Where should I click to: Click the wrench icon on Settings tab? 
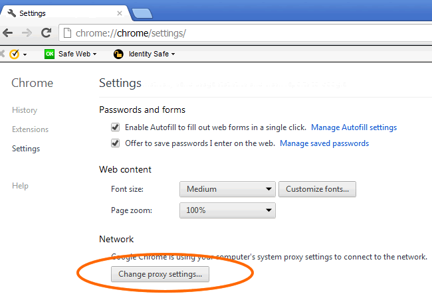11,13
